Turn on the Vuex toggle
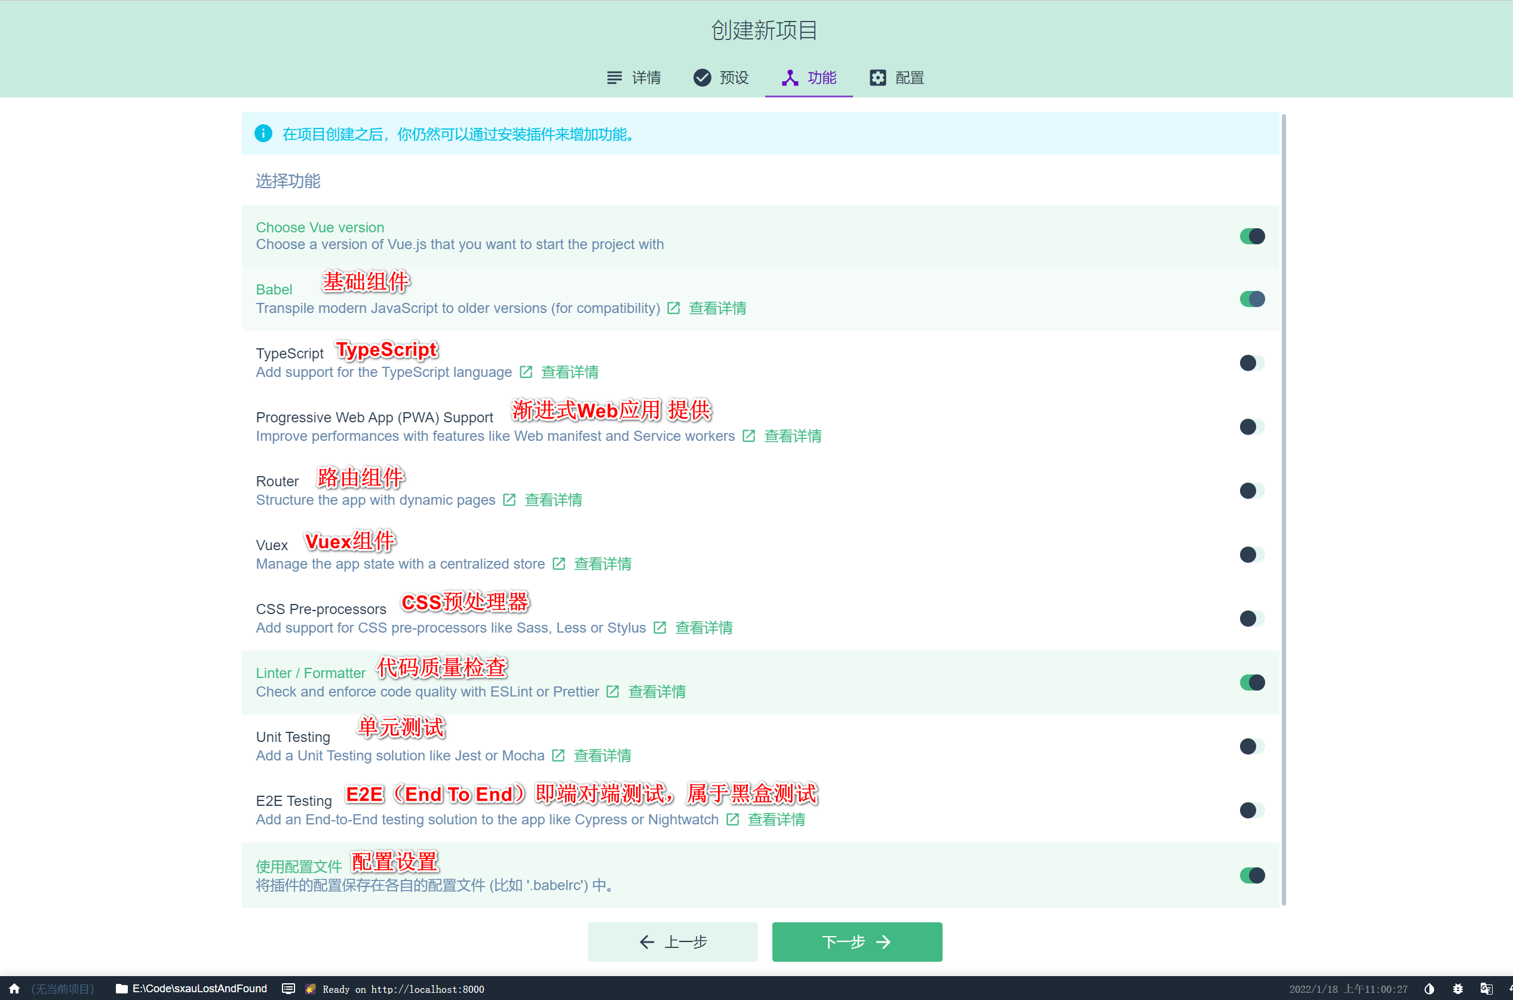 (x=1251, y=555)
